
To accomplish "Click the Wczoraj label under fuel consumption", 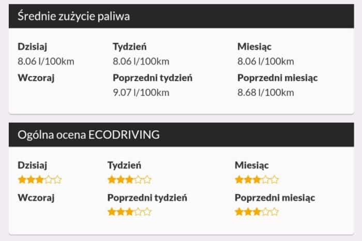I will pos(36,79).
